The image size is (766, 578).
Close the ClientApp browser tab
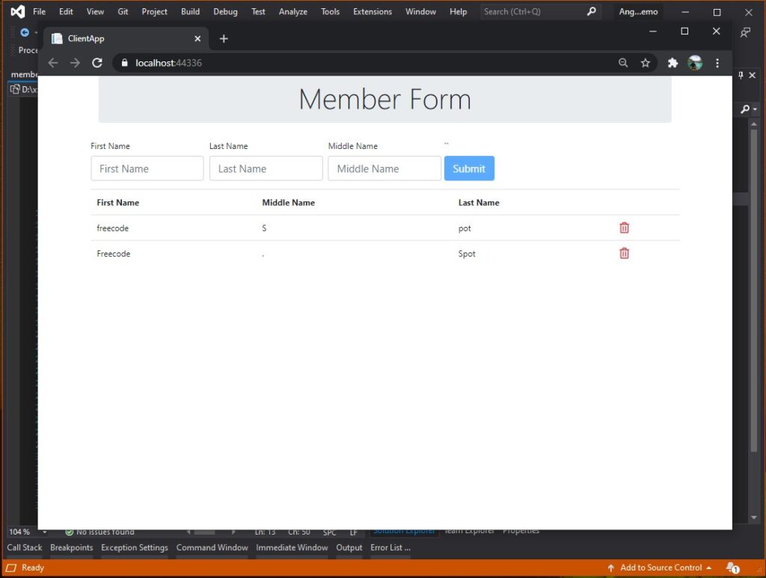pos(197,39)
